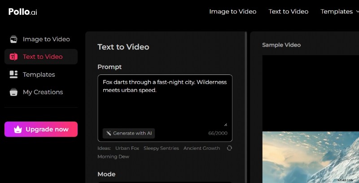359x183 pixels.
Task: Click the Pollo.ai logo
Action: pyautogui.click(x=22, y=12)
